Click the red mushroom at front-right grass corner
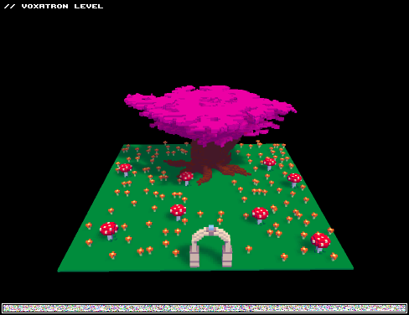409x315 pixels. [x=320, y=242]
